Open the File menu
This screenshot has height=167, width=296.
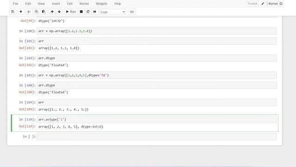15,4
